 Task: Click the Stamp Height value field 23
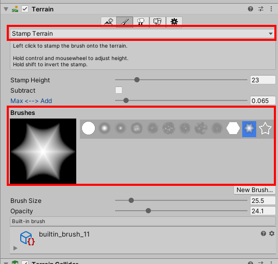click(x=263, y=80)
